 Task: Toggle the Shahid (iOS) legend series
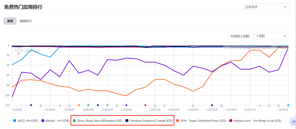tap(55, 121)
